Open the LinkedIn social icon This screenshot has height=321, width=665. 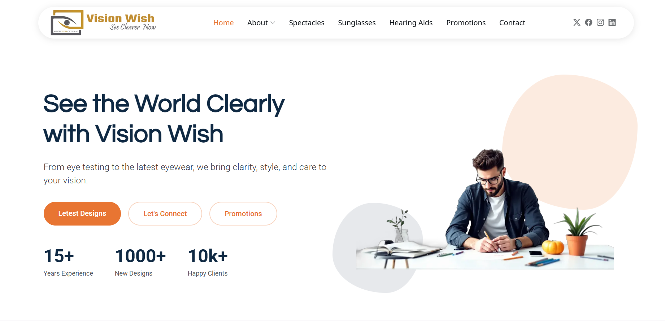coord(612,22)
